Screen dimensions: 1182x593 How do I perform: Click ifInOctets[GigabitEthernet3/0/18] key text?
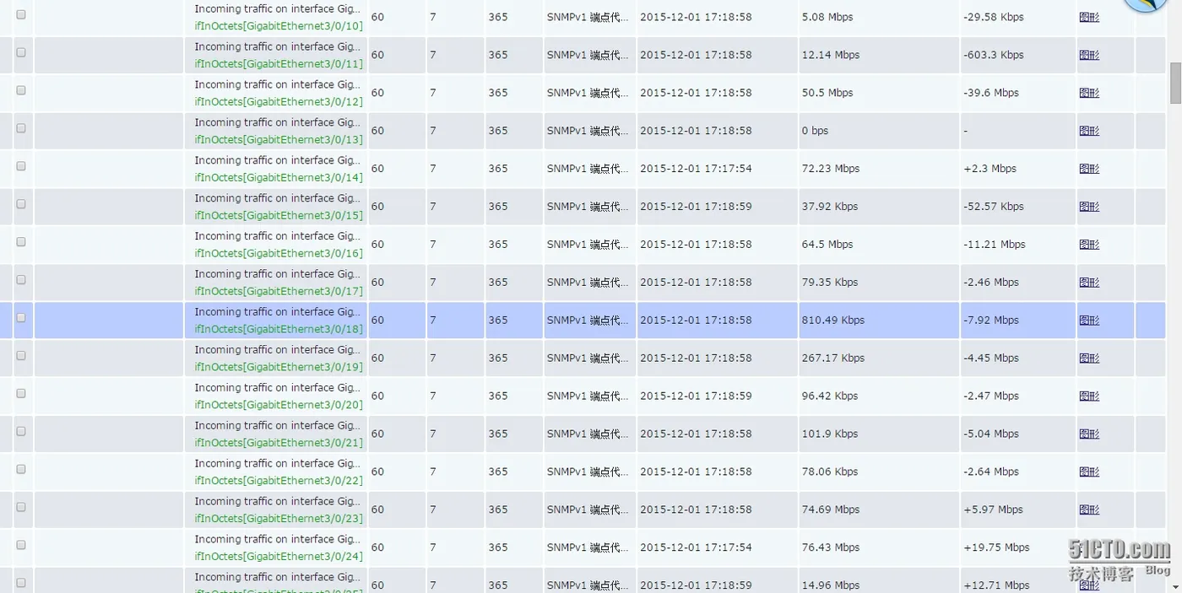click(279, 330)
